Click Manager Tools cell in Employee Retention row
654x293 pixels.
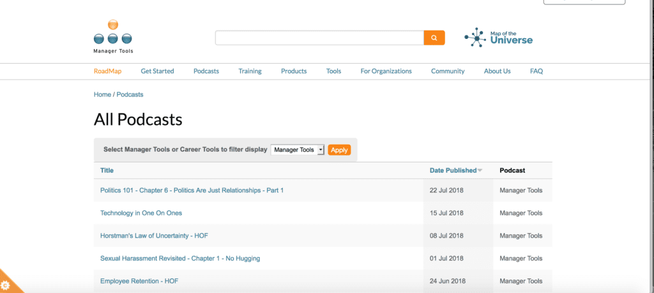521,281
